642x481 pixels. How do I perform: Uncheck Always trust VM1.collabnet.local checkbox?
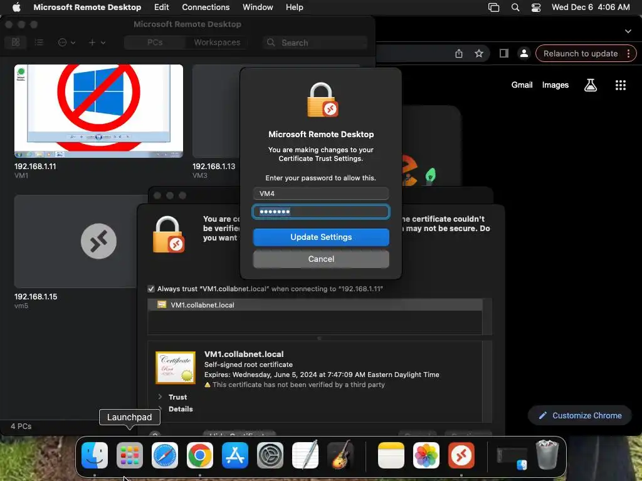pyautogui.click(x=151, y=289)
